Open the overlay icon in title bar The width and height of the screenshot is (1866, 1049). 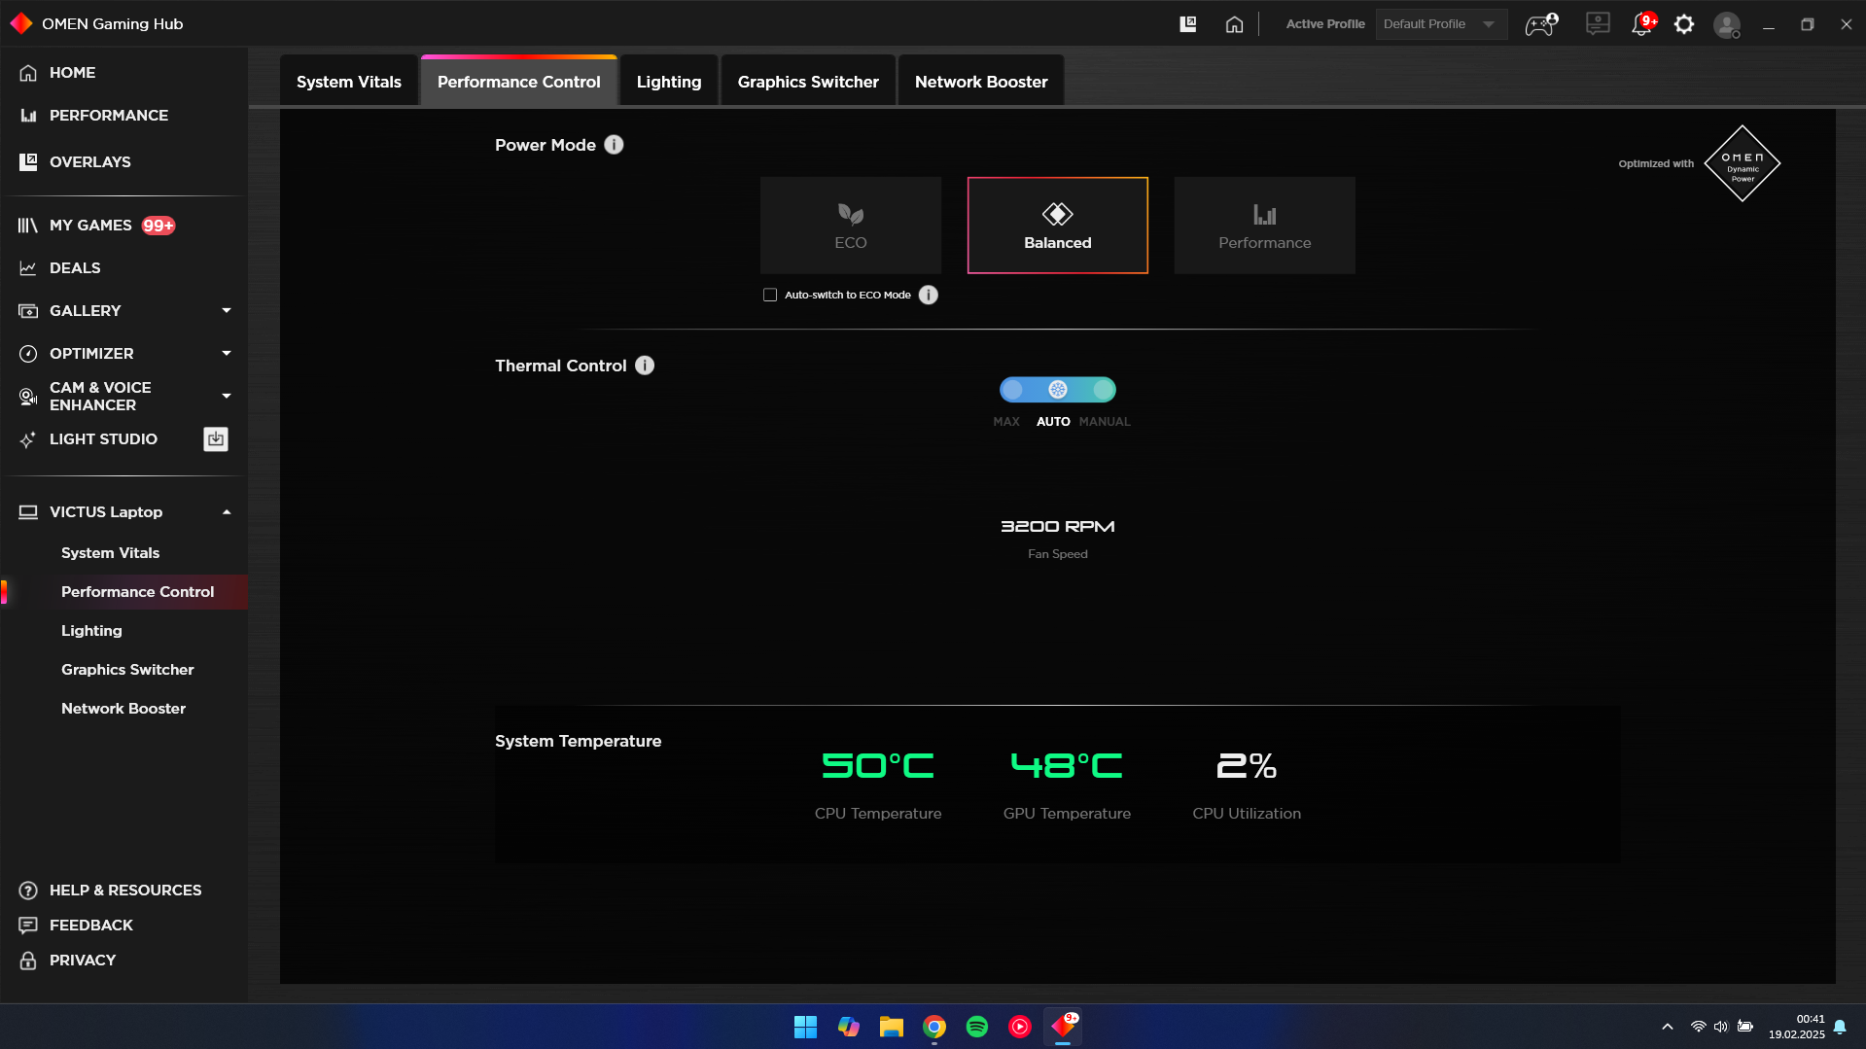click(1188, 24)
